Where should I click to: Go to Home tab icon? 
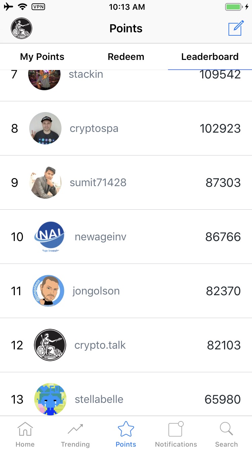coord(25,430)
